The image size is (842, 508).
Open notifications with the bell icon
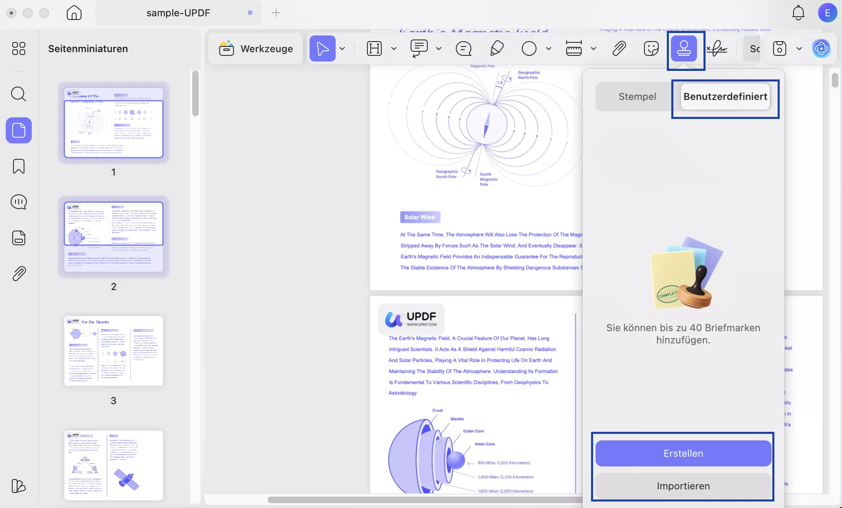[x=798, y=13]
